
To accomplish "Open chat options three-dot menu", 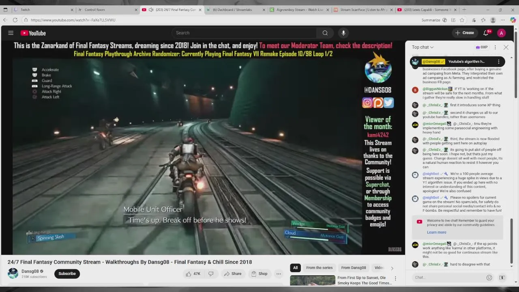I will click(x=495, y=47).
